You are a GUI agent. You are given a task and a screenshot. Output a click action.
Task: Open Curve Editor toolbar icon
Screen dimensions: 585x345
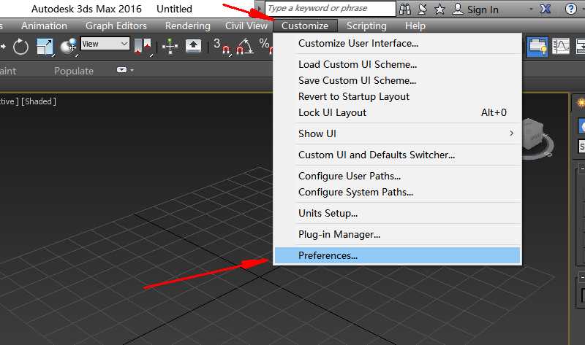click(x=561, y=47)
